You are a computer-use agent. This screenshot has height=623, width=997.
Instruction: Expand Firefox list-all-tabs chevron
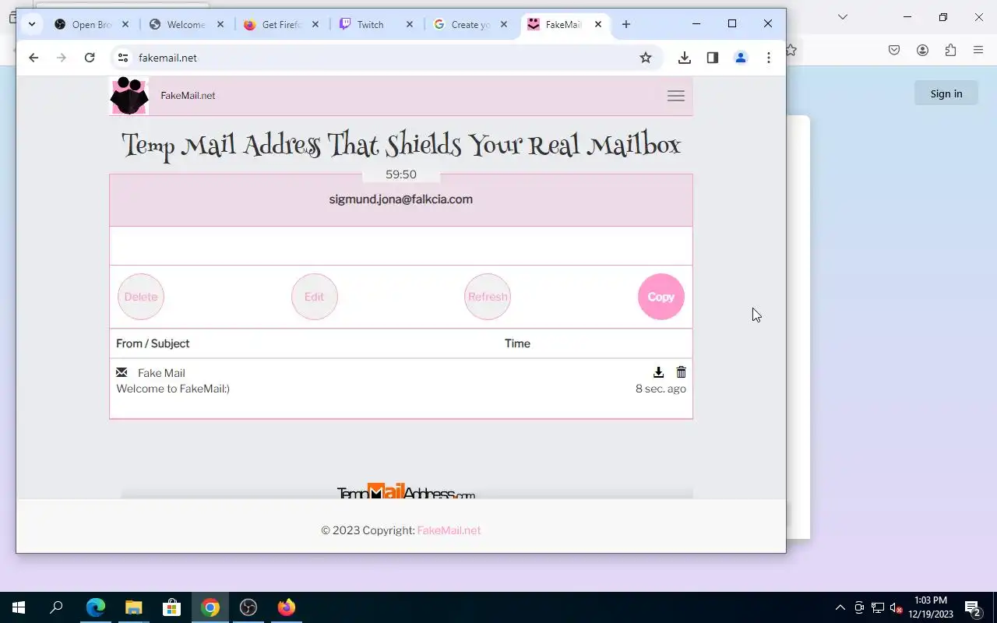click(842, 16)
